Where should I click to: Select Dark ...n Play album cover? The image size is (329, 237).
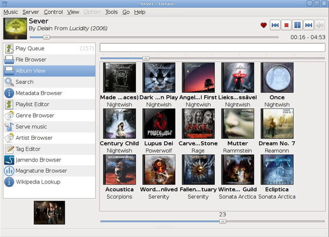pos(159,78)
